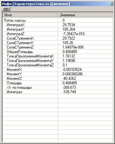Image resolution: width=115 pixels, height=144 pixels.
Task: Select the МоментZ row
Action: click(x=58, y=79)
